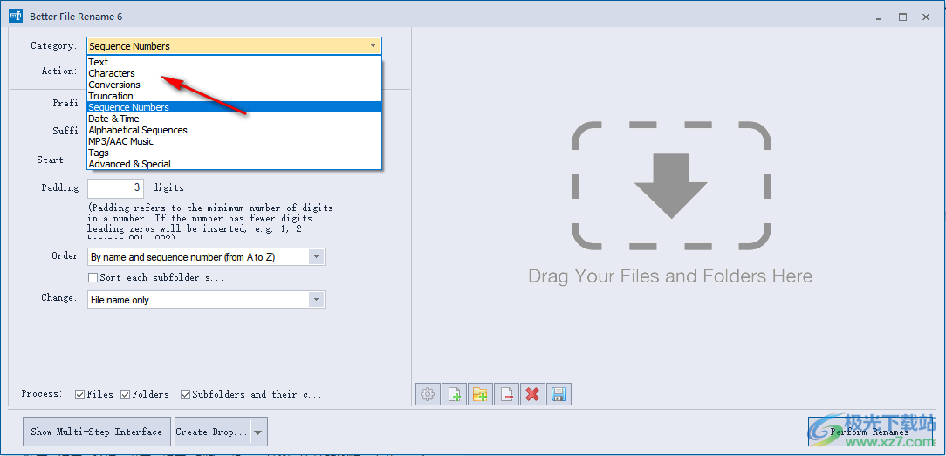Select MP3/AAC Music category
Image resolution: width=946 pixels, height=456 pixels.
pyautogui.click(x=234, y=141)
